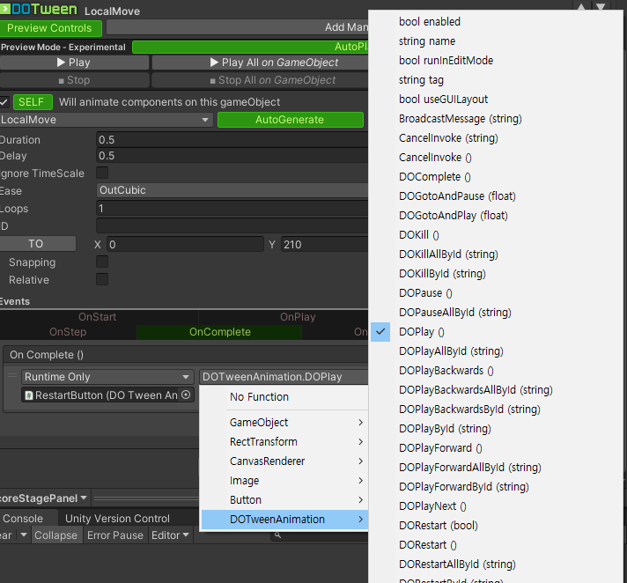Choose DOPlay () in the function list
627x583 pixels.
coord(422,332)
